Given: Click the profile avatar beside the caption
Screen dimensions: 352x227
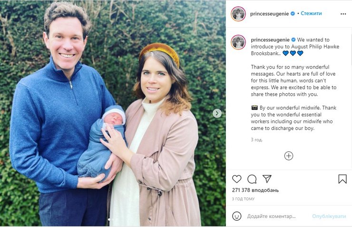Looking at the screenshot, I should pyautogui.click(x=238, y=42).
